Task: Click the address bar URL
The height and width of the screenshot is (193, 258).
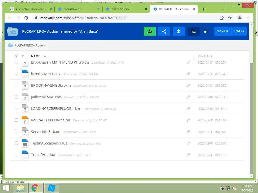Action: (x=83, y=18)
